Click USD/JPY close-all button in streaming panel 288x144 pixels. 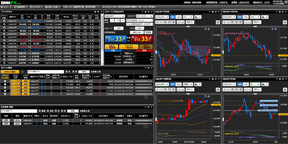[129, 47]
